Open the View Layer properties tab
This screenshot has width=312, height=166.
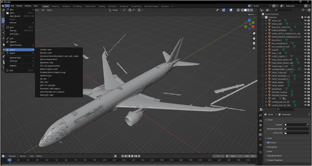(x=261, y=130)
